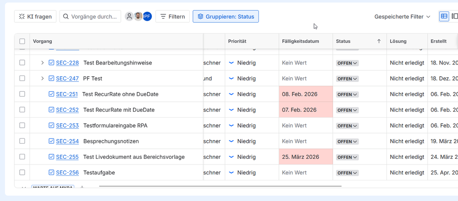Image resolution: width=458 pixels, height=201 pixels.
Task: Expand subtasks of SEC-247
Action: coord(42,78)
